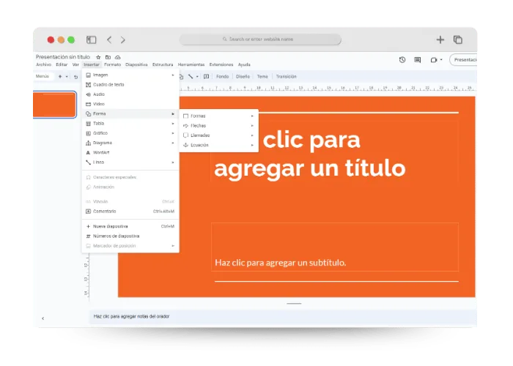
Task: Star the presentation with the star icon
Action: (x=98, y=57)
